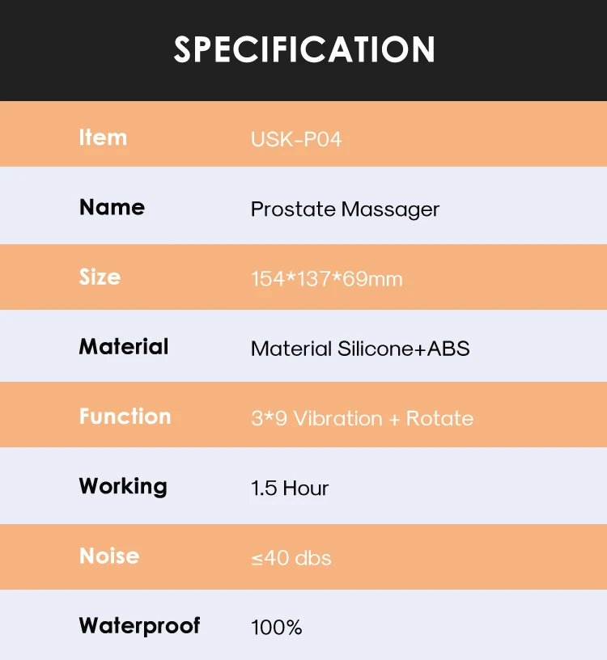The image size is (607, 660).
Task: Select the USK-P04 model number
Action: click(x=296, y=139)
